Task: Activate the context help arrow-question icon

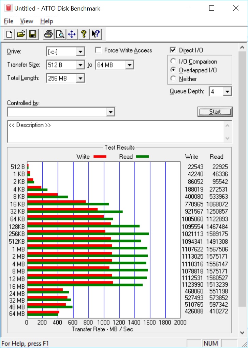Action: point(95,34)
